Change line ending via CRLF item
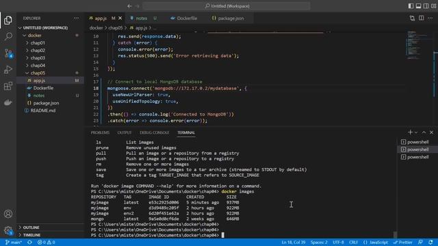This screenshot has width=438, height=246. [353, 243]
